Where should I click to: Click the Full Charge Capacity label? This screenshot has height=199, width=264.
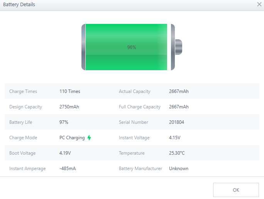pos(140,107)
